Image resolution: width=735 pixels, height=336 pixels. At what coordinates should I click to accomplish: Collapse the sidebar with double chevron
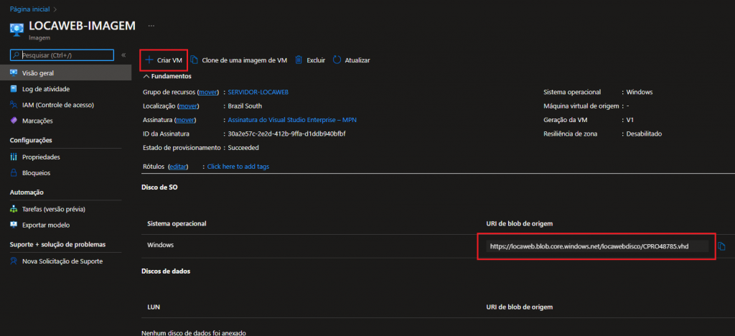point(123,55)
